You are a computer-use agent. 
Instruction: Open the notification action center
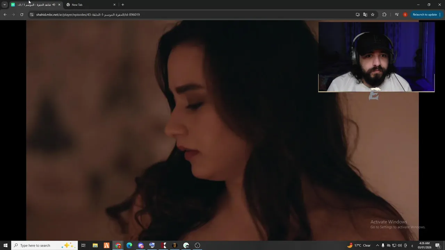pyautogui.click(x=438, y=245)
